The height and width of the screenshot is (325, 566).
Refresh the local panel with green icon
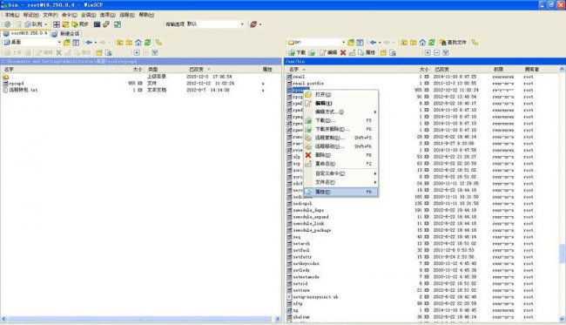tap(148, 42)
